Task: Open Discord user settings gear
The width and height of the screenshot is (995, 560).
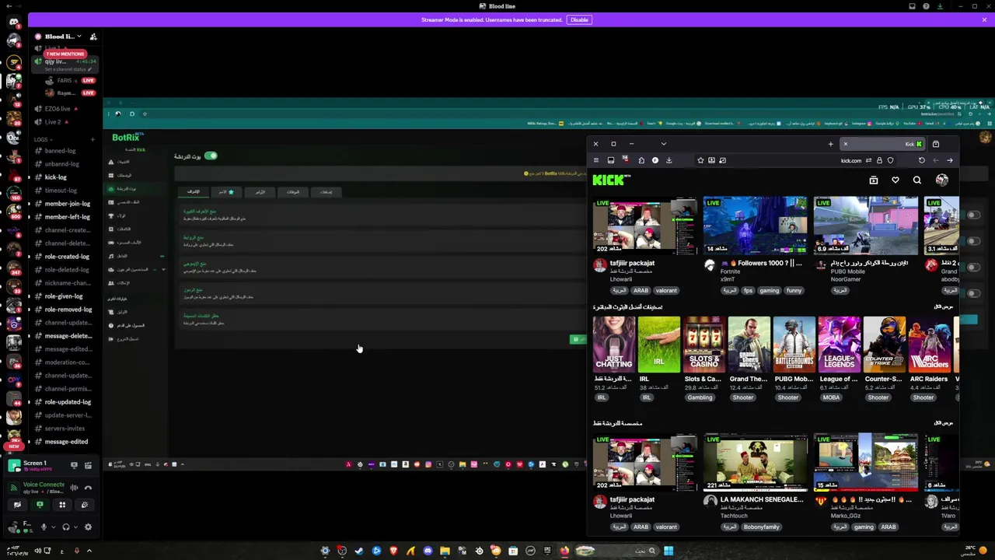Action: 88,527
